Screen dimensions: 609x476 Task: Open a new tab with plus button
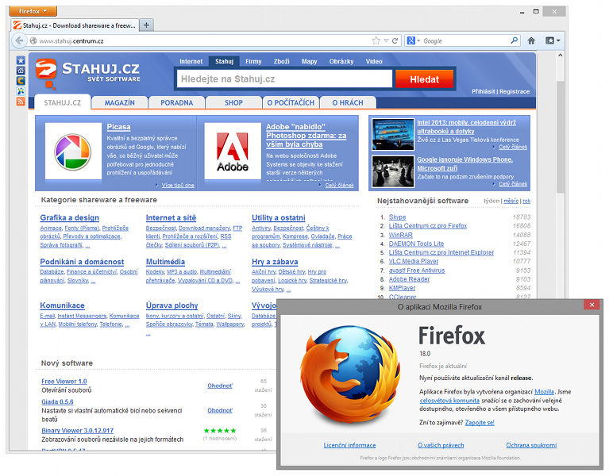pos(146,25)
